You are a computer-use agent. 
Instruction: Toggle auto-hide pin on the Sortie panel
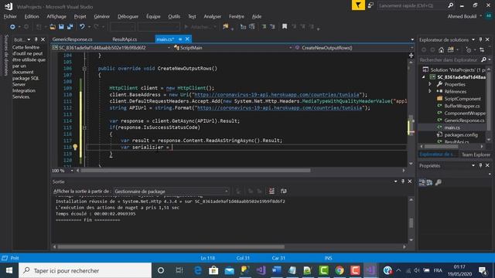coord(403,181)
